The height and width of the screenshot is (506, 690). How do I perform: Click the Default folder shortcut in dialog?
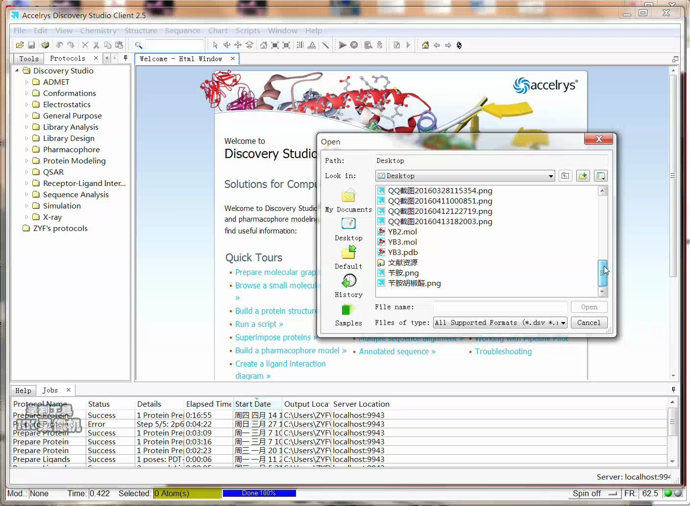348,257
